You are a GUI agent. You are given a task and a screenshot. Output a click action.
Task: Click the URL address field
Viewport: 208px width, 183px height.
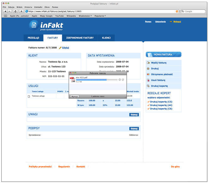click(x=101, y=11)
